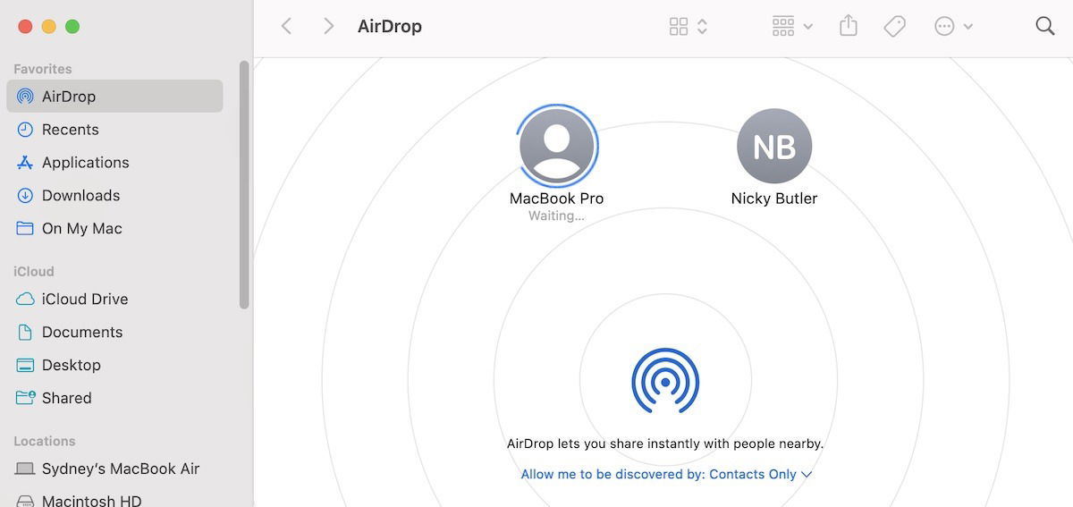Click the laptop icon beside Sydney's MacBook Air
This screenshot has width=1073, height=507.
coord(25,469)
